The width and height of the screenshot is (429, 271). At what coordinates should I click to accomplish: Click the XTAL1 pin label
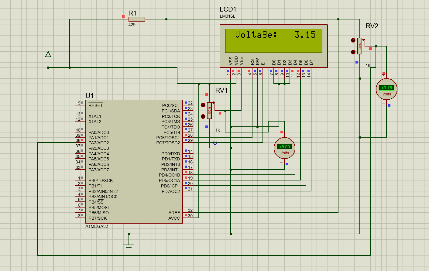[95, 116]
